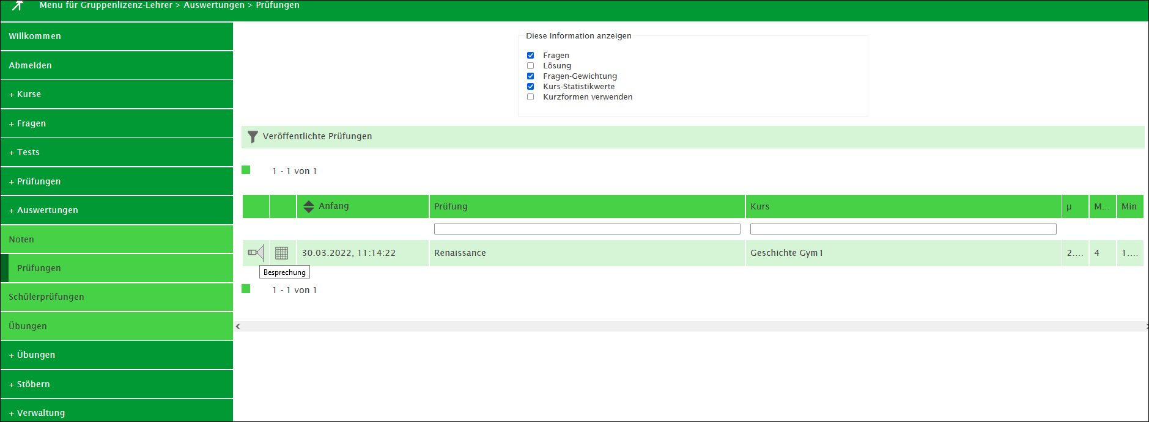1149x422 pixels.
Task: Click the upper green square pagination marker
Action: pyautogui.click(x=246, y=170)
